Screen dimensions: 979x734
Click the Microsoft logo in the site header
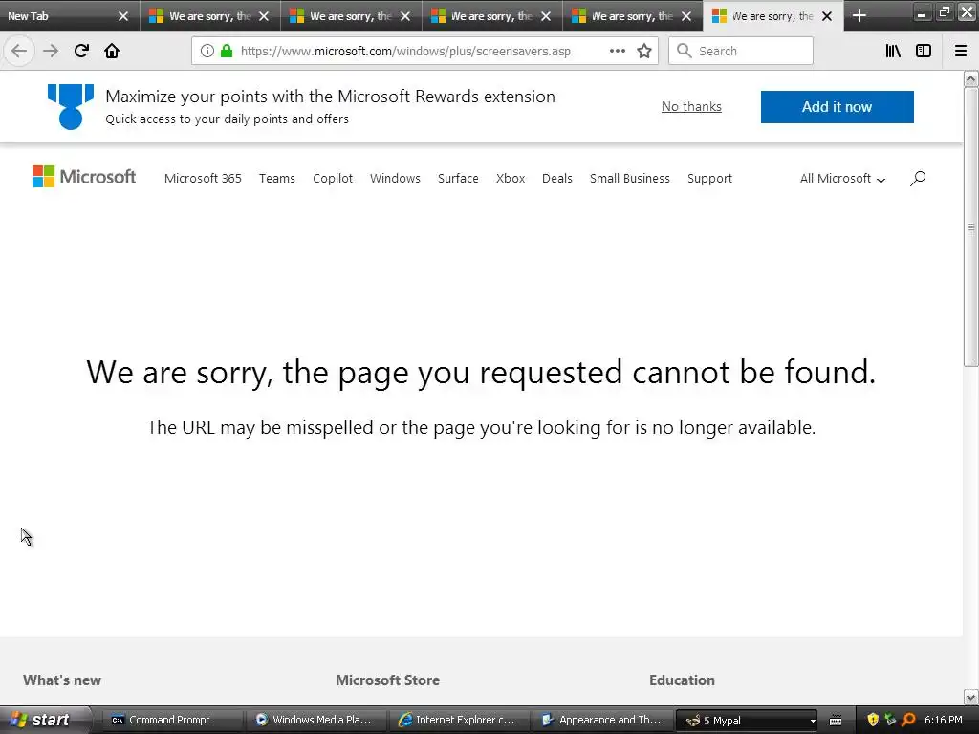(x=84, y=177)
